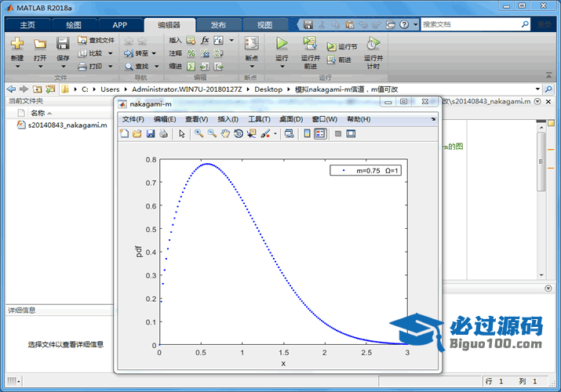Toggle the Pan hand tool
The height and width of the screenshot is (392, 561).
(x=225, y=133)
